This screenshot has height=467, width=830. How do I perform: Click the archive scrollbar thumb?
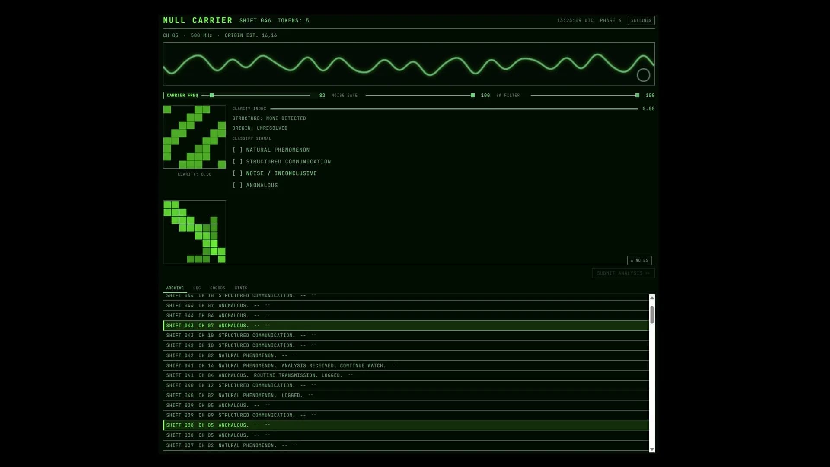(652, 314)
